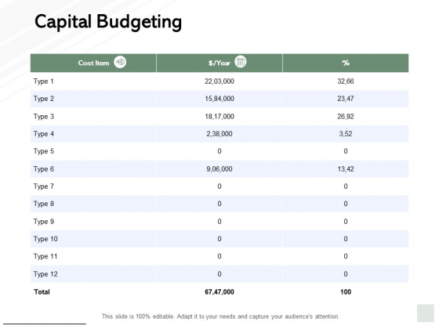Select the 2,38,000 cell

219,134
